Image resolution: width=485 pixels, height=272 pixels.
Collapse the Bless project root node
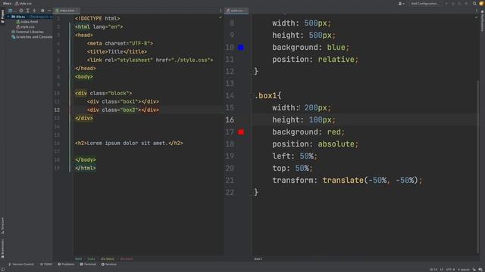point(8,17)
